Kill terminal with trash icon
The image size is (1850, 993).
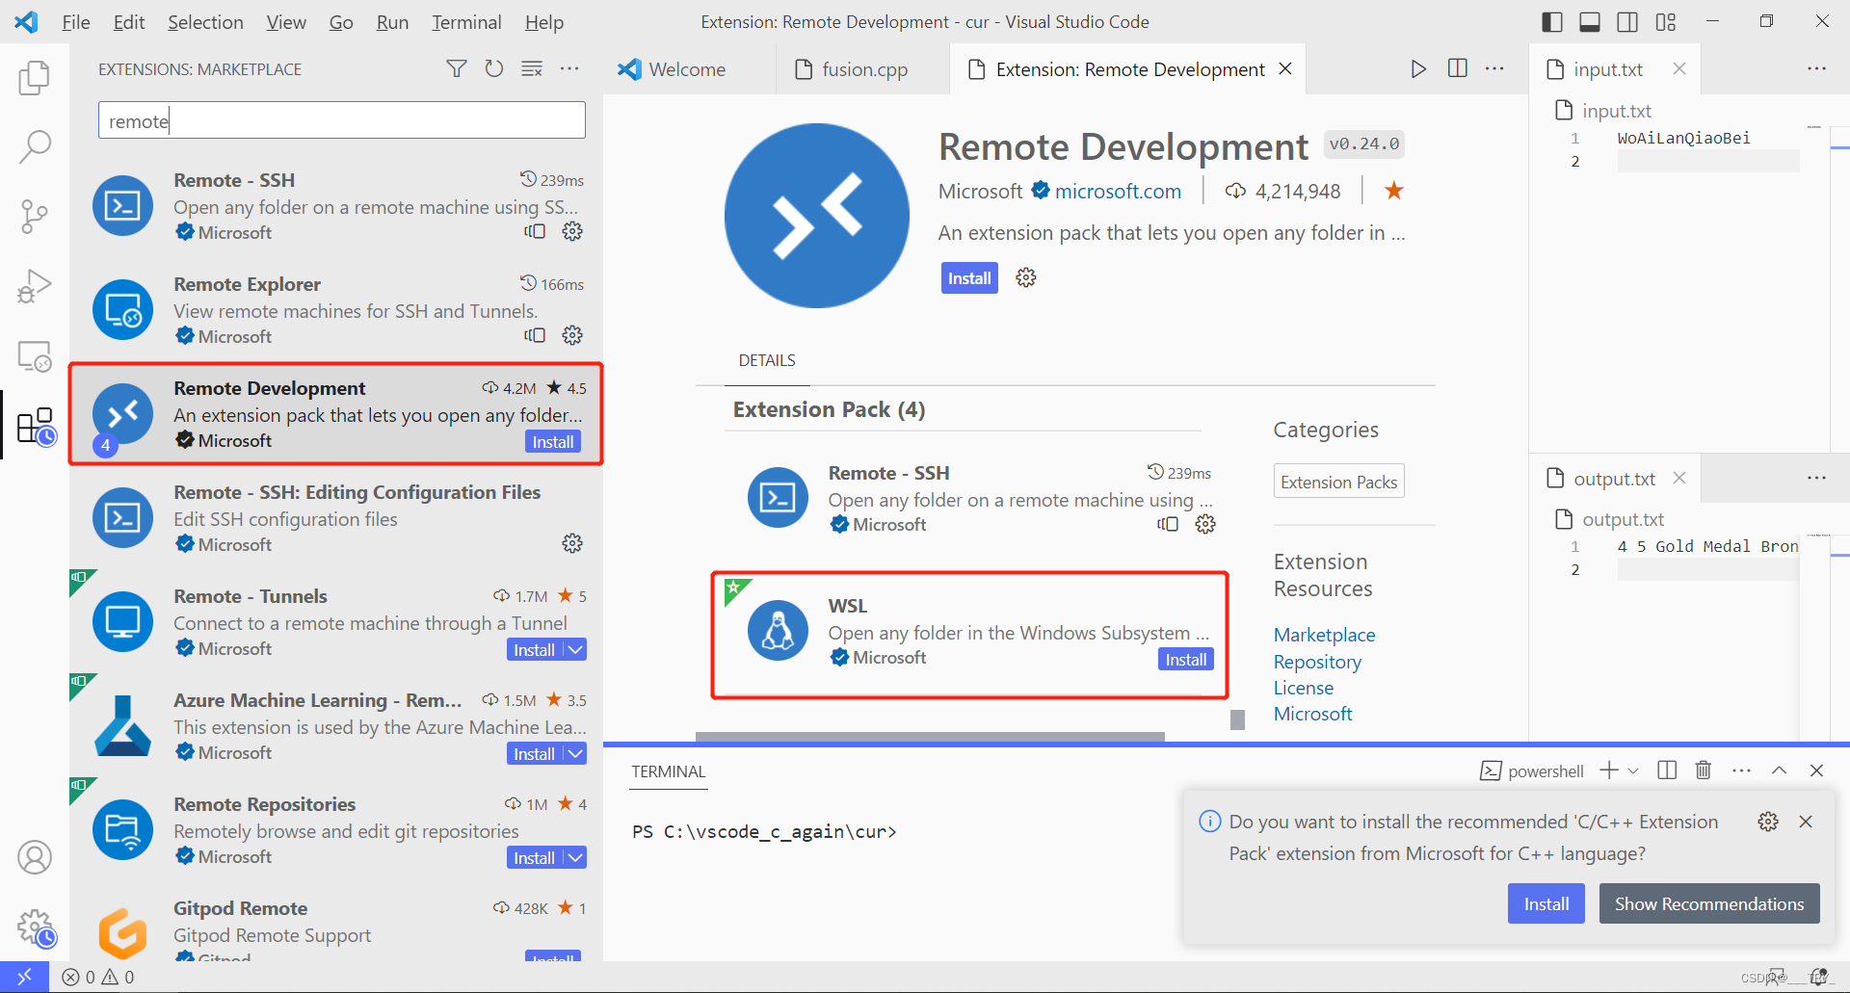point(1704,771)
